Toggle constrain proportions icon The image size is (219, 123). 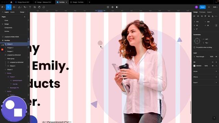click(216, 25)
